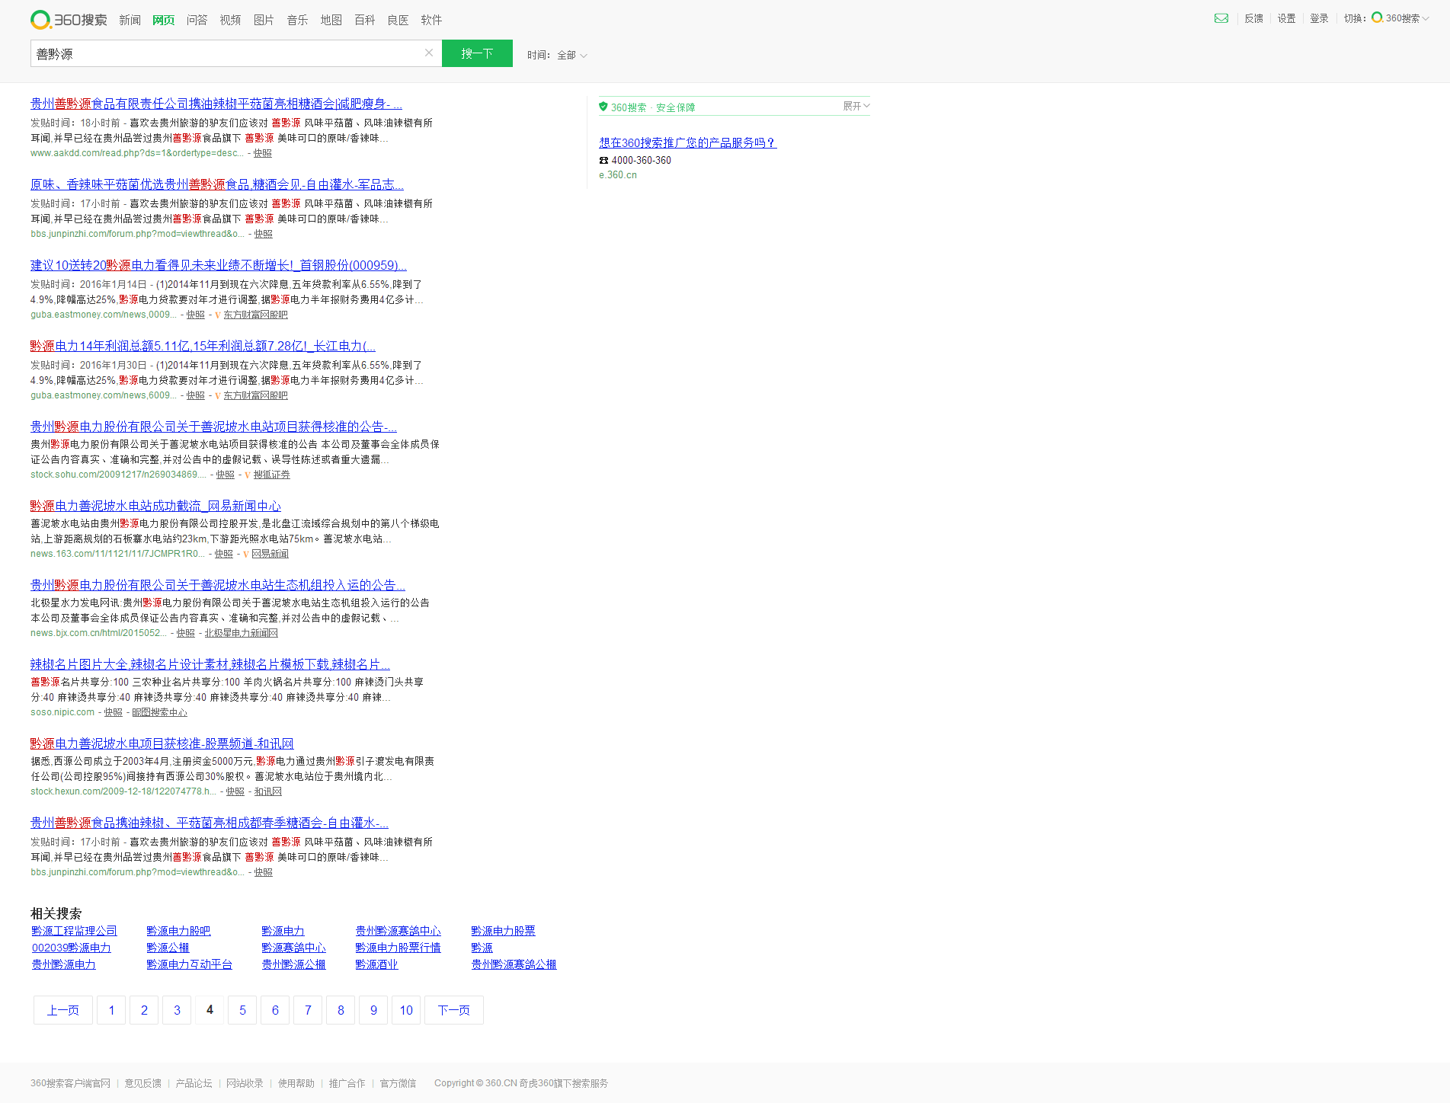Open result 贵州善黔源食品有限责任公司携油辣椒平菇菌亮相糖酒会
The image size is (1450, 1103).
click(x=216, y=104)
